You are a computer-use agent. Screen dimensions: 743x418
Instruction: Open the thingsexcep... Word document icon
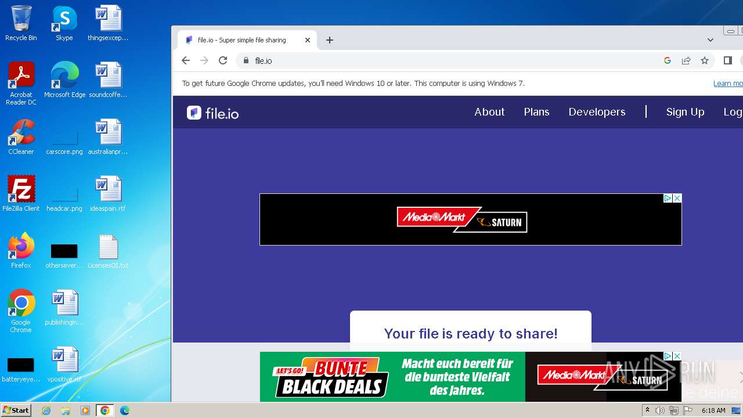(x=108, y=23)
